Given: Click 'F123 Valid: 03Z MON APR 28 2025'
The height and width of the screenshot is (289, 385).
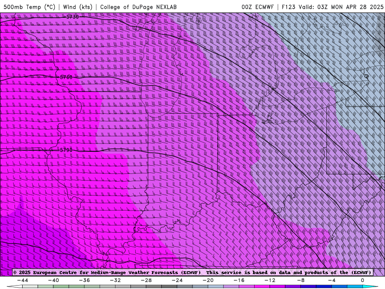Looking at the screenshot, I should pyautogui.click(x=333, y=7).
